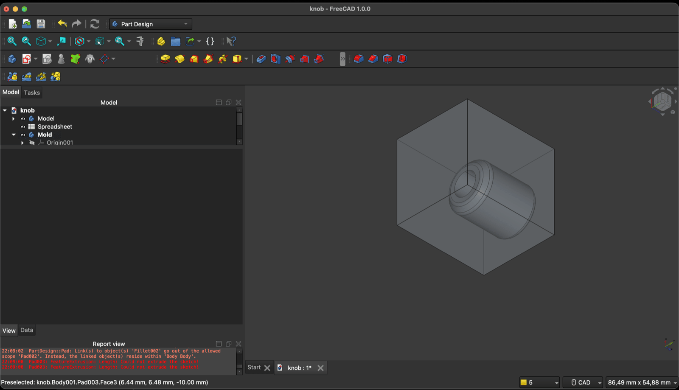Viewport: 679px width, 390px height.
Task: Open the Measure caliper tool
Action: coord(140,41)
